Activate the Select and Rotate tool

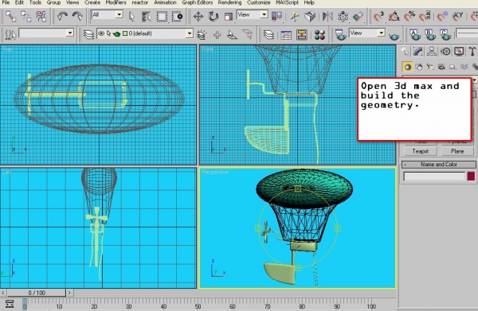(x=214, y=16)
